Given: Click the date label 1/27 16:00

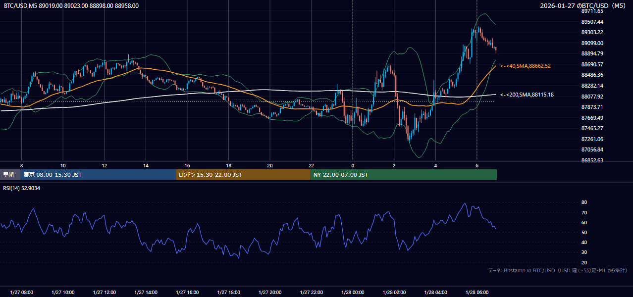Looking at the screenshot, I should pyautogui.click(x=187, y=293).
